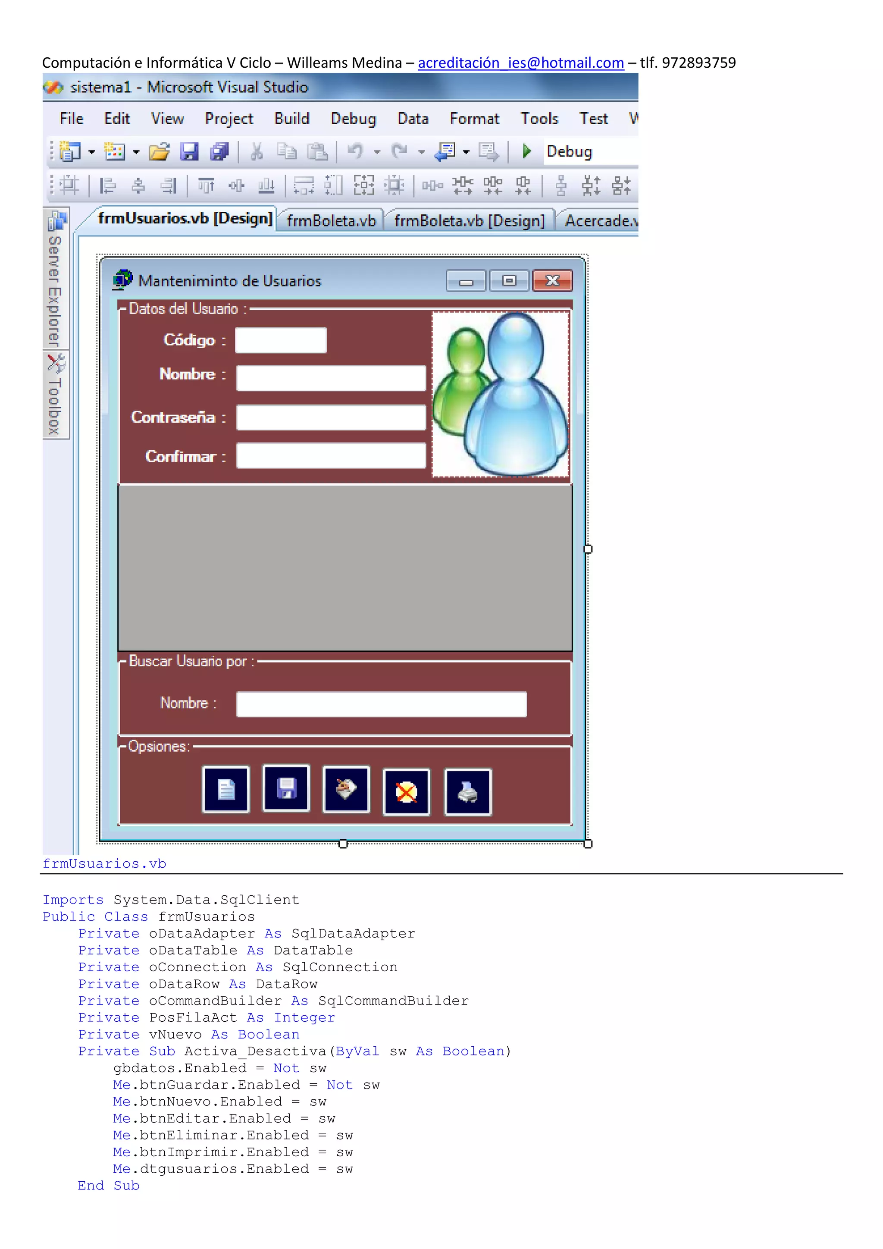The height and width of the screenshot is (1249, 883).
Task: Click the Size to Grid icon
Action: click(x=394, y=185)
